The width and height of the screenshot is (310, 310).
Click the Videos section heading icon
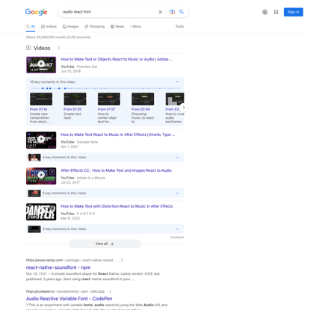click(x=28, y=48)
